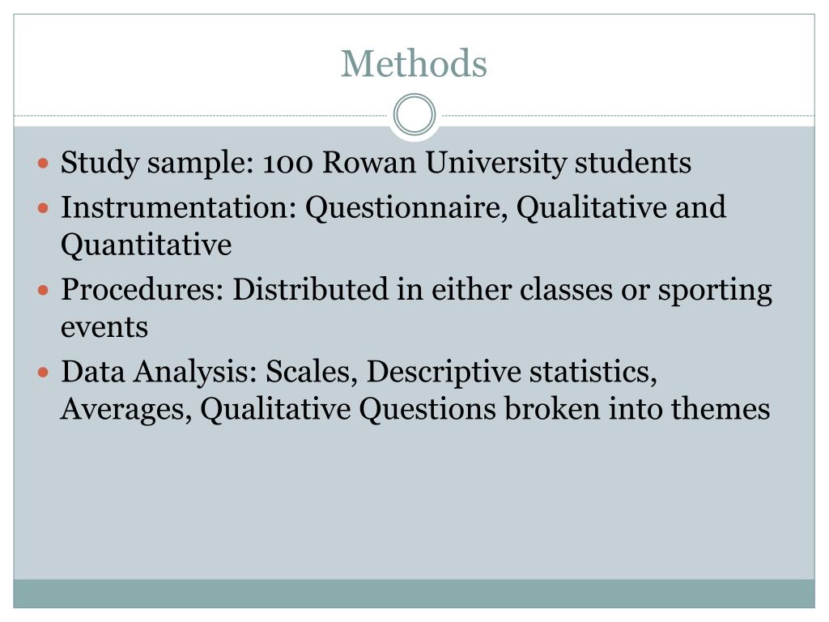
Task: Select the circle ornament below the title
Action: pos(414,114)
